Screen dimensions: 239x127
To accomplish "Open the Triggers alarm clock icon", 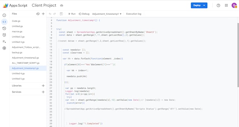I will 4,35.
